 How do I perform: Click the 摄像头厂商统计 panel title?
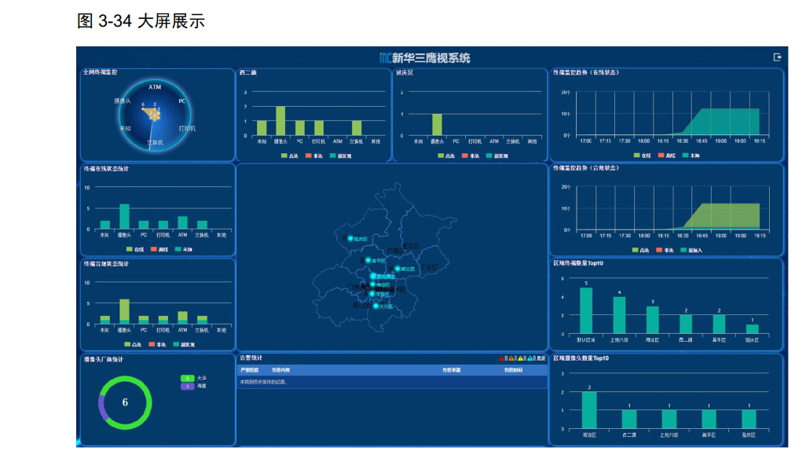tap(104, 359)
